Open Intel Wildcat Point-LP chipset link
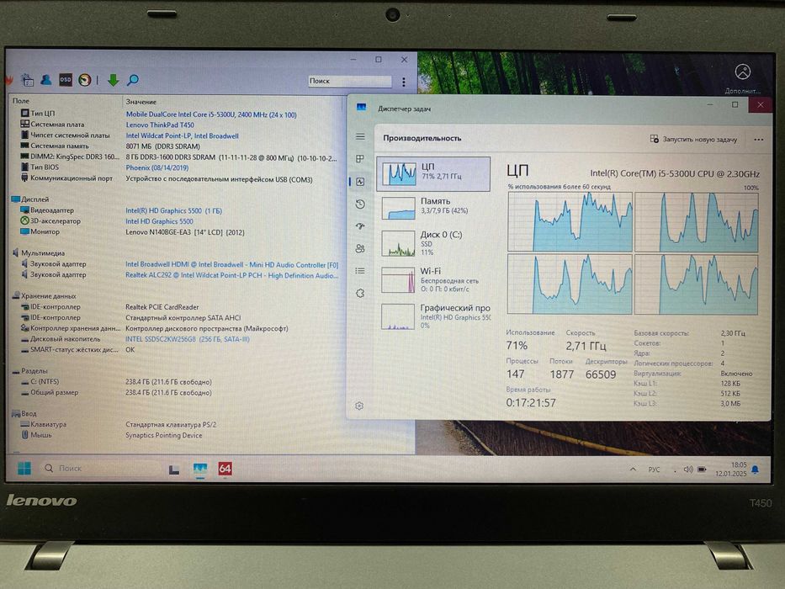Viewport: 785px width, 589px height. [182, 135]
